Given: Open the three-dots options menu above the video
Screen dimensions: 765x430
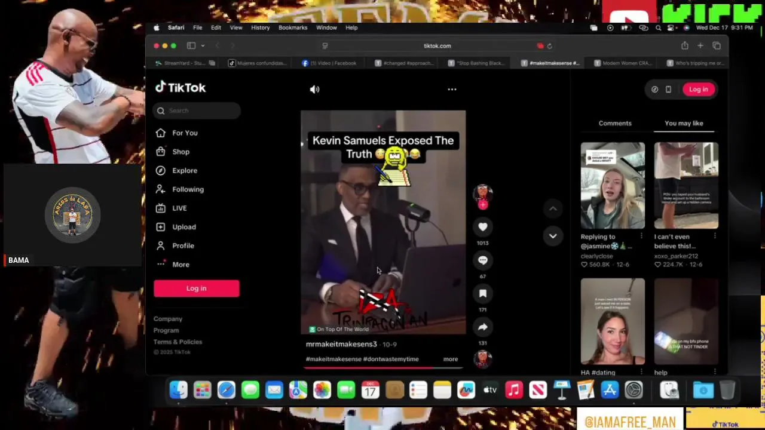Looking at the screenshot, I should click(x=452, y=90).
